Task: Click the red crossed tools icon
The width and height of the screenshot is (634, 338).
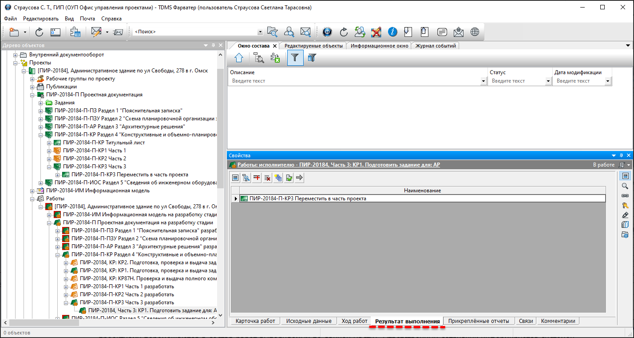Action: tap(376, 32)
